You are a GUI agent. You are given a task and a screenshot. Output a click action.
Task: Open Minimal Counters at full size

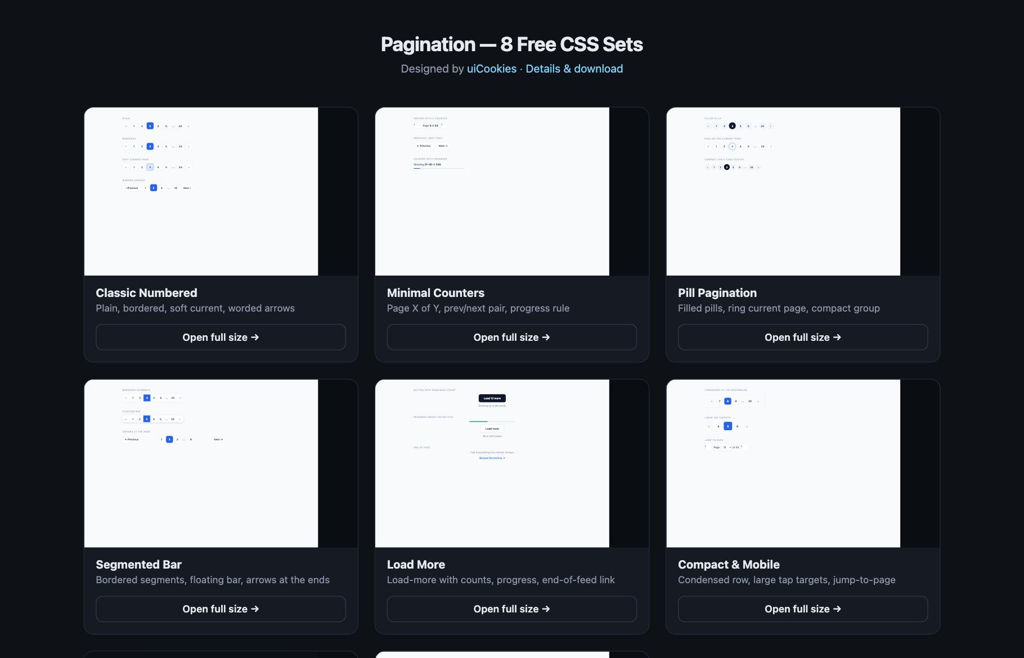[x=511, y=337]
